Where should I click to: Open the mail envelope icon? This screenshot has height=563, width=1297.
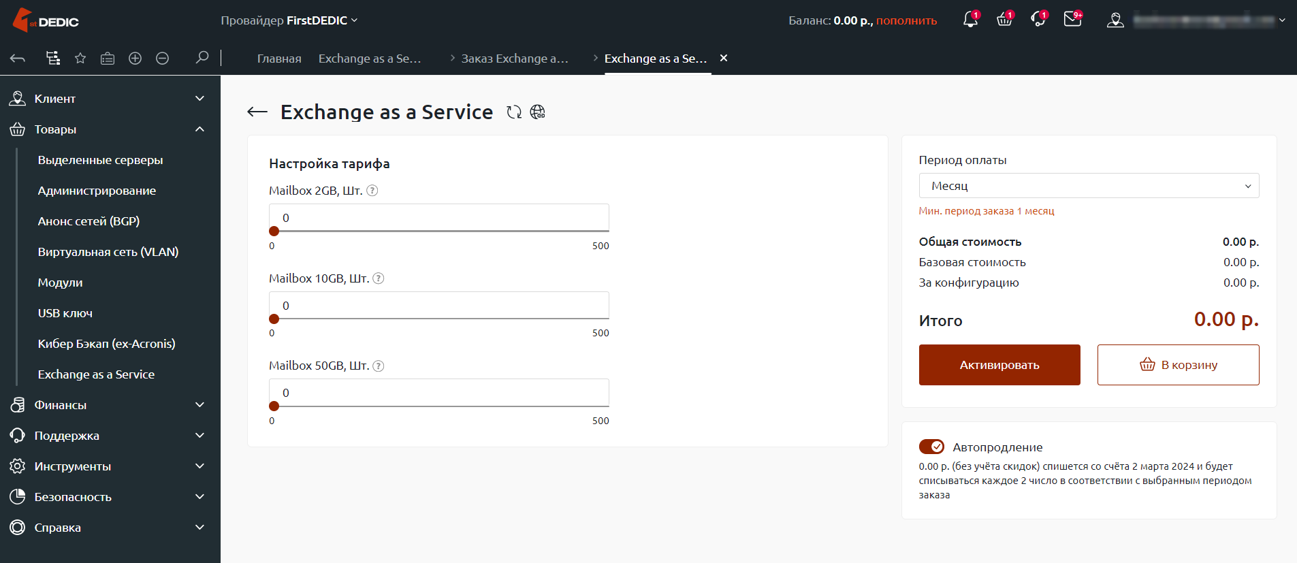1072,20
